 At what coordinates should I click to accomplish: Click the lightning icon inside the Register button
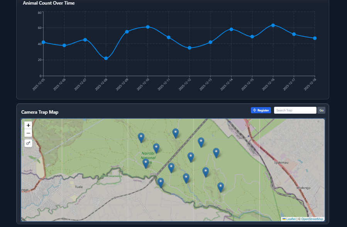point(254,110)
